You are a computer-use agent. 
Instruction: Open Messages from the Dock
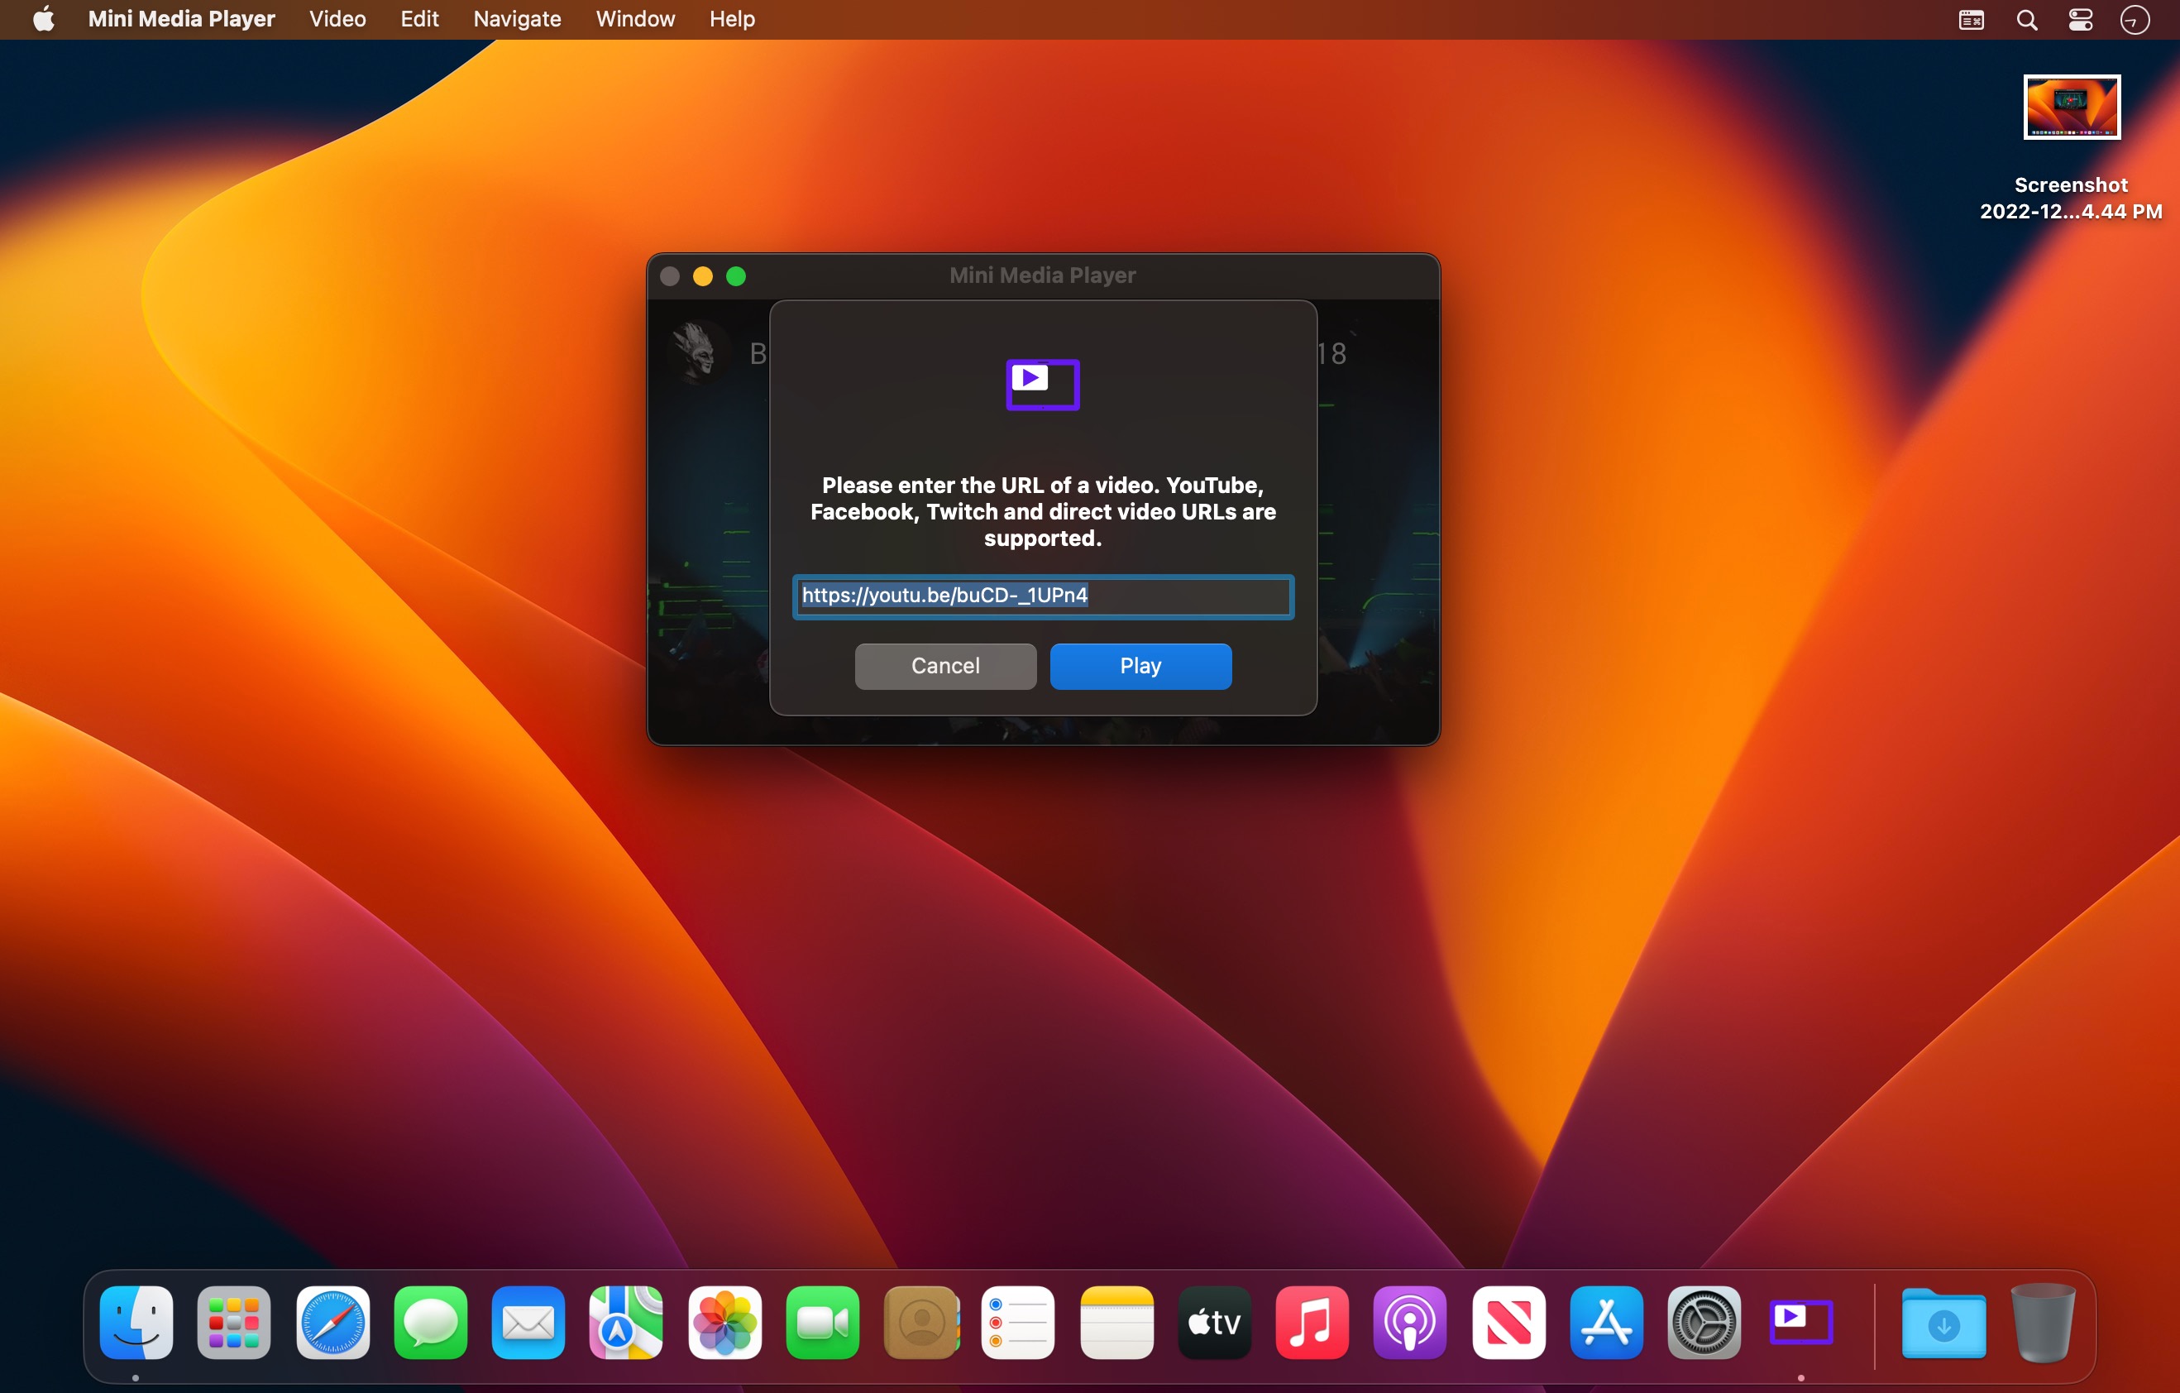tap(430, 1322)
